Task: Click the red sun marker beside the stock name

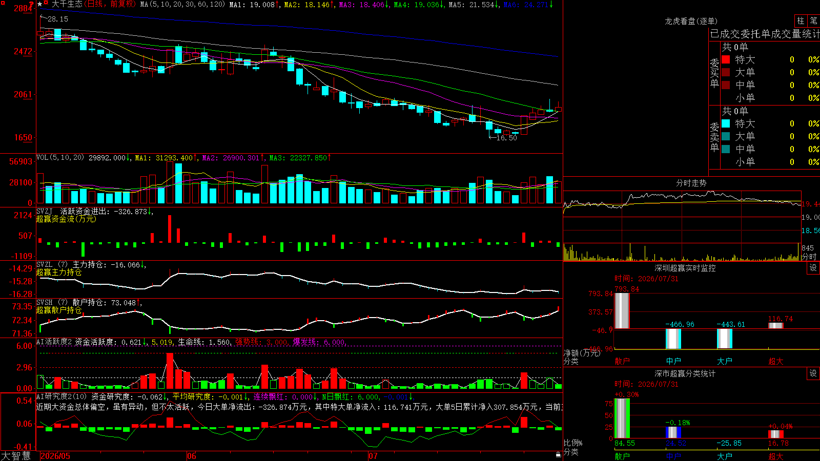Action: [x=46, y=4]
